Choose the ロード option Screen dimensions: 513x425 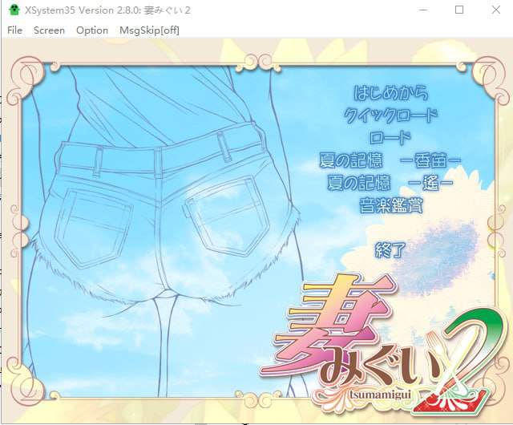click(x=390, y=137)
